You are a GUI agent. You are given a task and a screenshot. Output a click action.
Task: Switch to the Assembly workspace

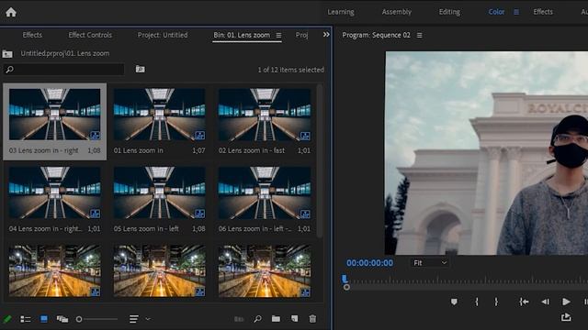[396, 12]
